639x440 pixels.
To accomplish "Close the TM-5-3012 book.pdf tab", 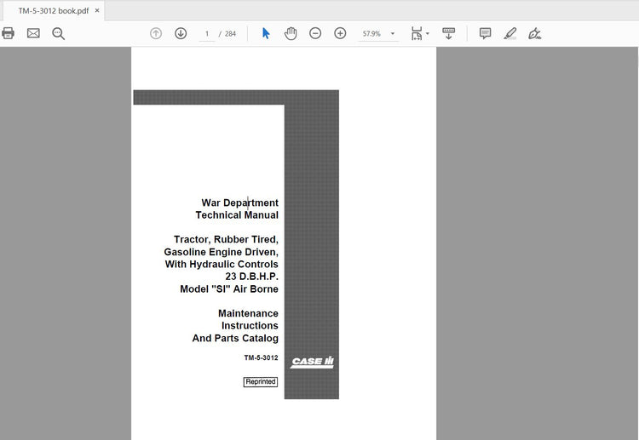I will tap(97, 10).
